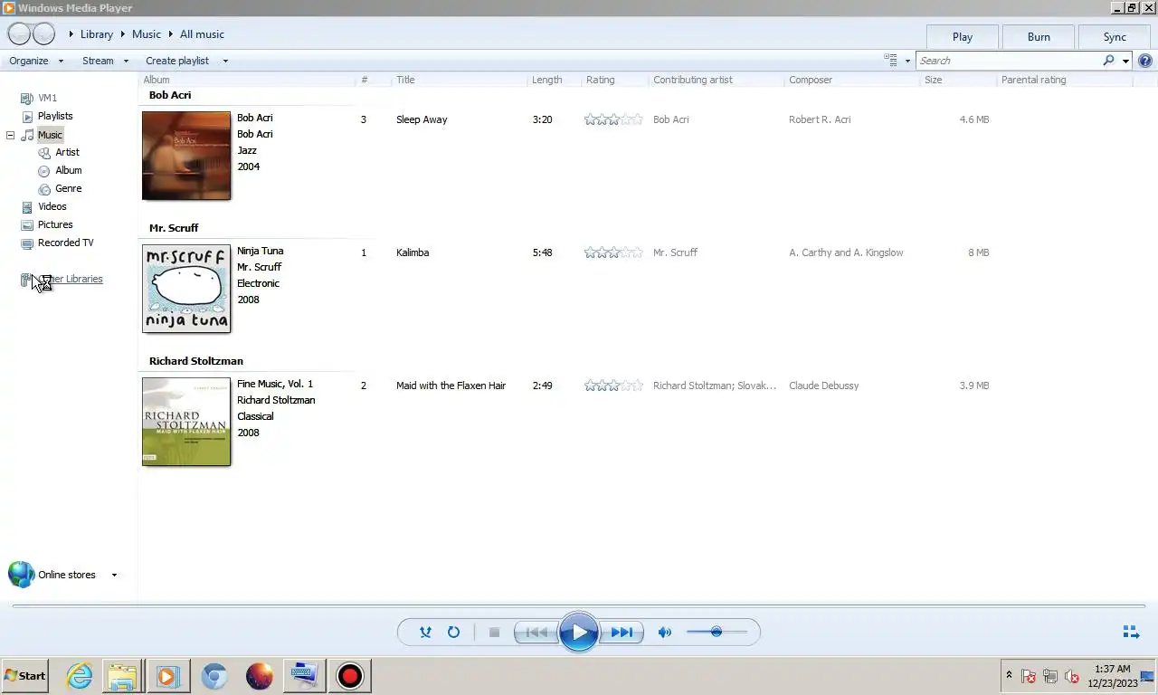Adjust the volume slider
The image size is (1158, 695).
click(x=717, y=633)
